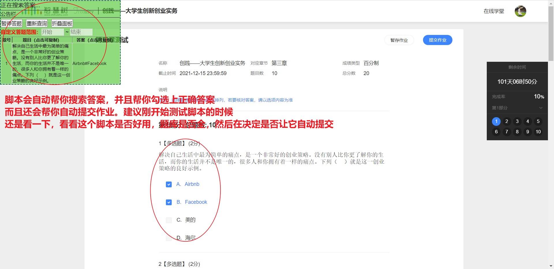Collapse script panel with 折叠面板

[62, 24]
